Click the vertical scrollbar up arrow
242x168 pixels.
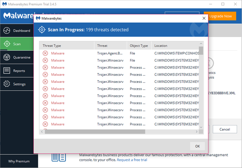(201, 44)
